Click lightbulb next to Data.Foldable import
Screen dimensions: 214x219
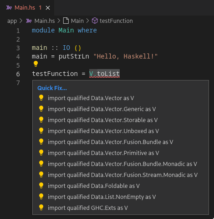pyautogui.click(x=41, y=186)
